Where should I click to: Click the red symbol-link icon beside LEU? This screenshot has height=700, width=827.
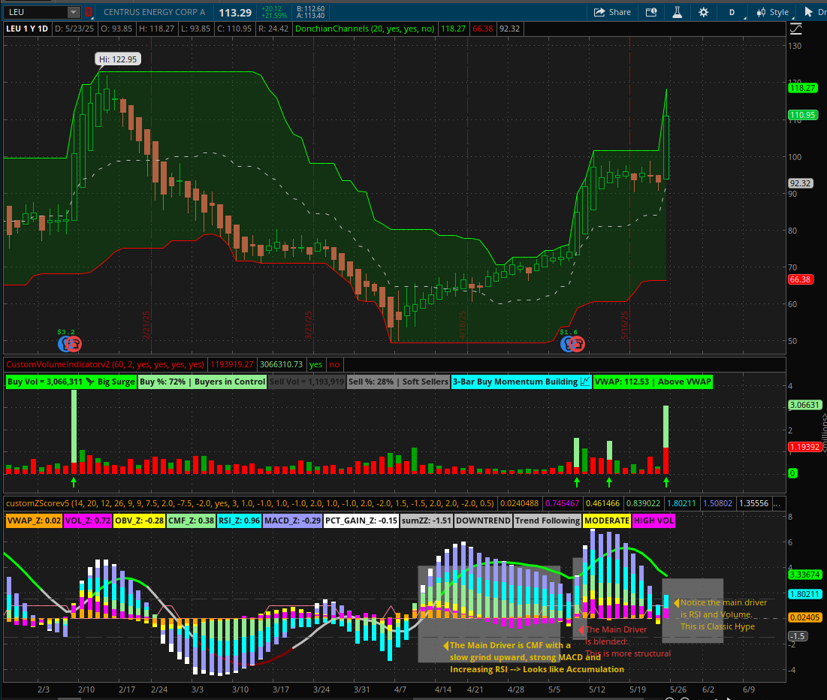(x=89, y=11)
